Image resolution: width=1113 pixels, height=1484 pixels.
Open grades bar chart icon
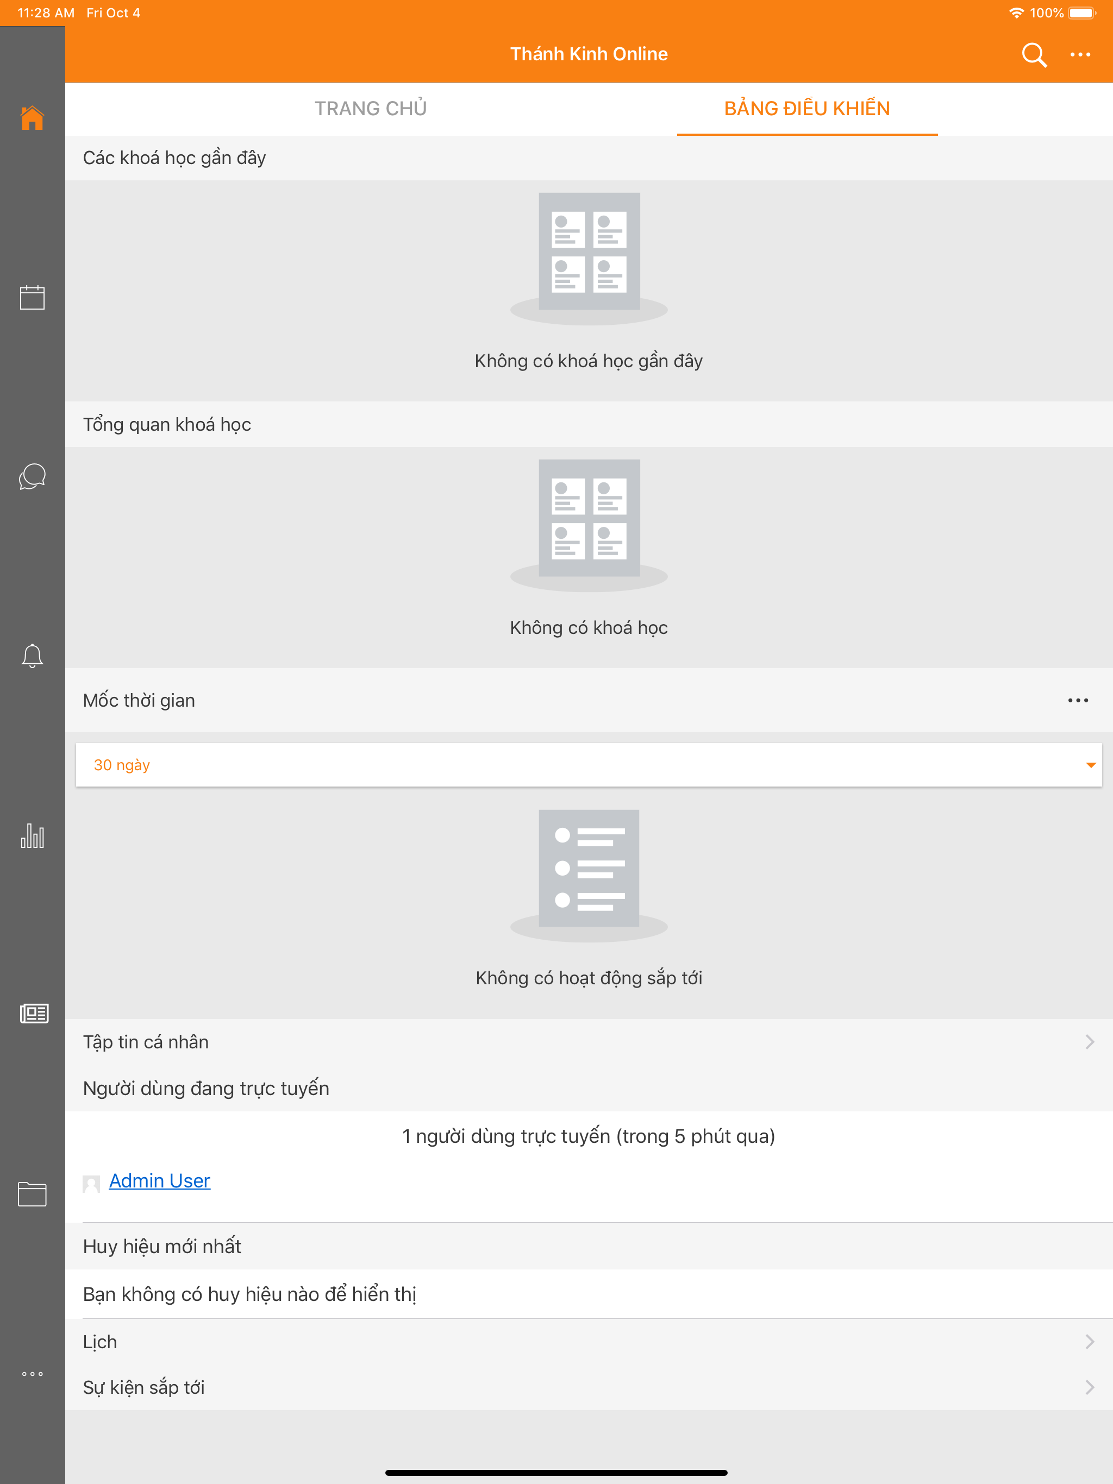[x=32, y=835]
